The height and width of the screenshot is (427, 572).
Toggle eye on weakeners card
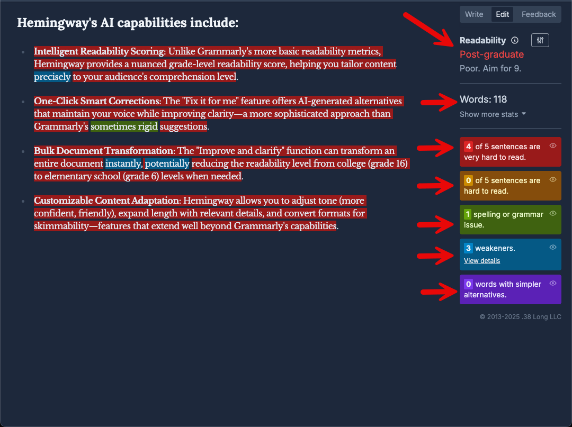(552, 248)
